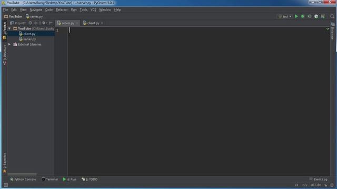Click the scroll-from-source target icon in the Project panel

pos(31,23)
